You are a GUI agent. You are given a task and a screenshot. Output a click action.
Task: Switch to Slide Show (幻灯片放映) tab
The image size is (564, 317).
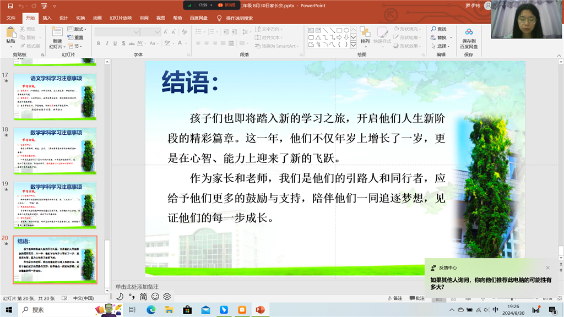tap(120, 18)
